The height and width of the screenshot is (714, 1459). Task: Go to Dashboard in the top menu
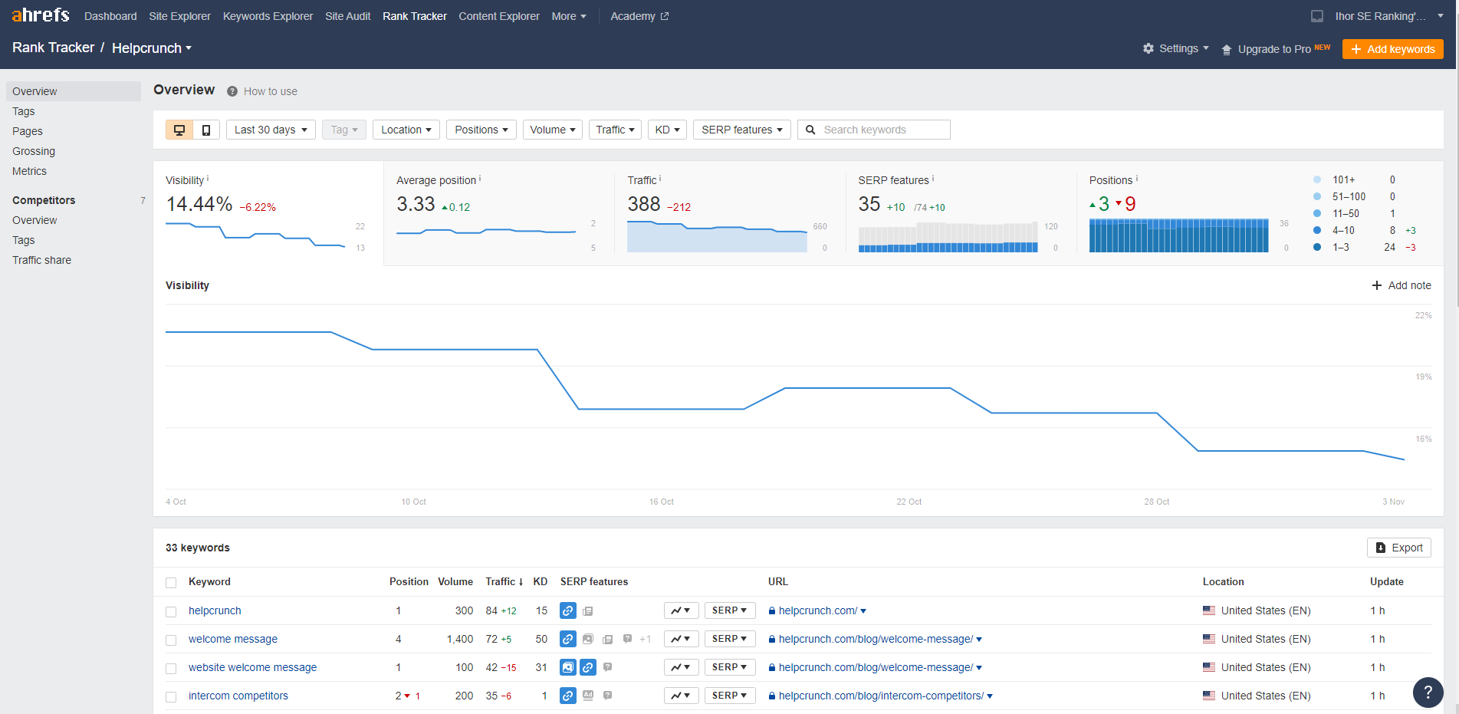[110, 16]
